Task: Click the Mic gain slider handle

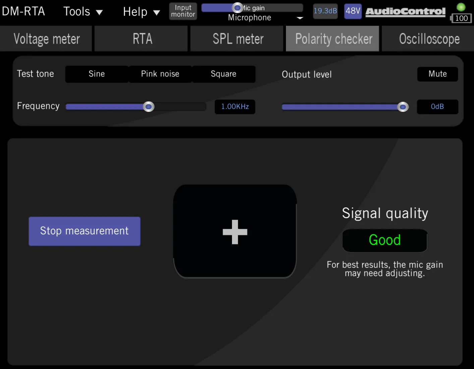Action: coord(237,7)
